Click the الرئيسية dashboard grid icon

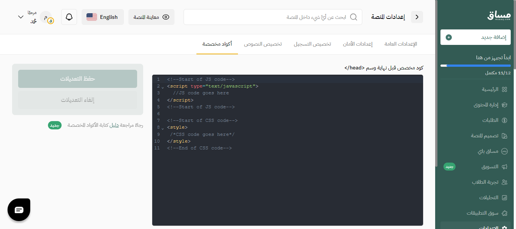[504, 89]
